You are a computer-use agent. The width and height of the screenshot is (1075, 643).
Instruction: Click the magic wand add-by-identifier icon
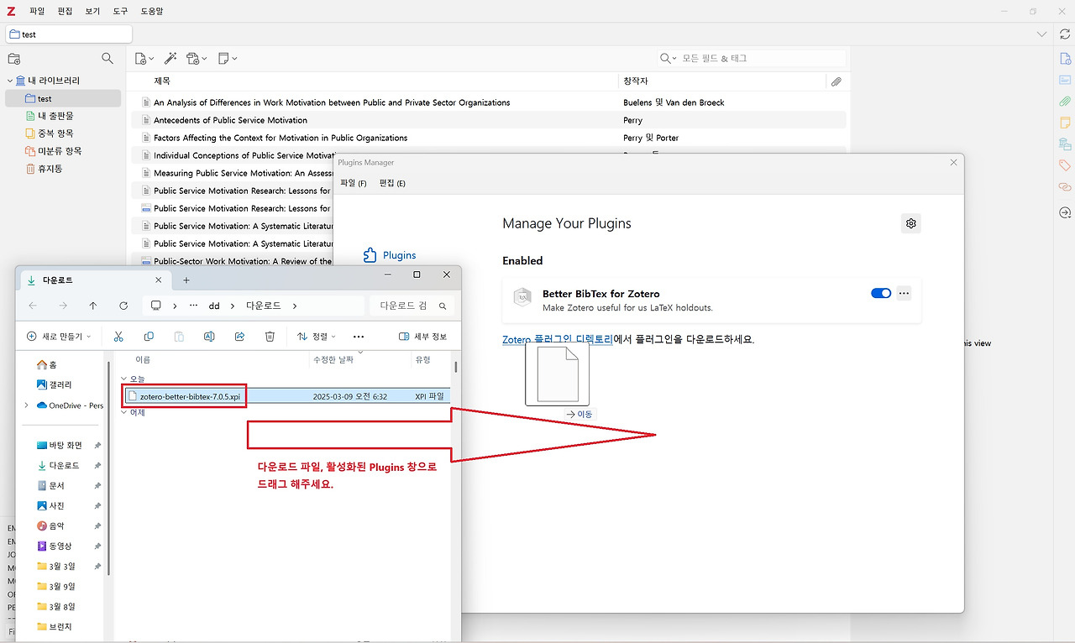pos(170,59)
